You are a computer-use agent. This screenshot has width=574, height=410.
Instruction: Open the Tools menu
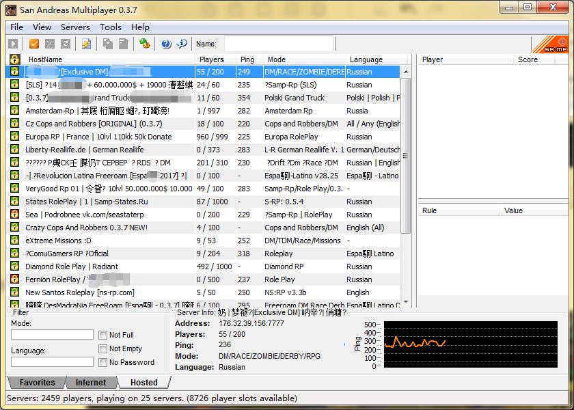click(110, 27)
